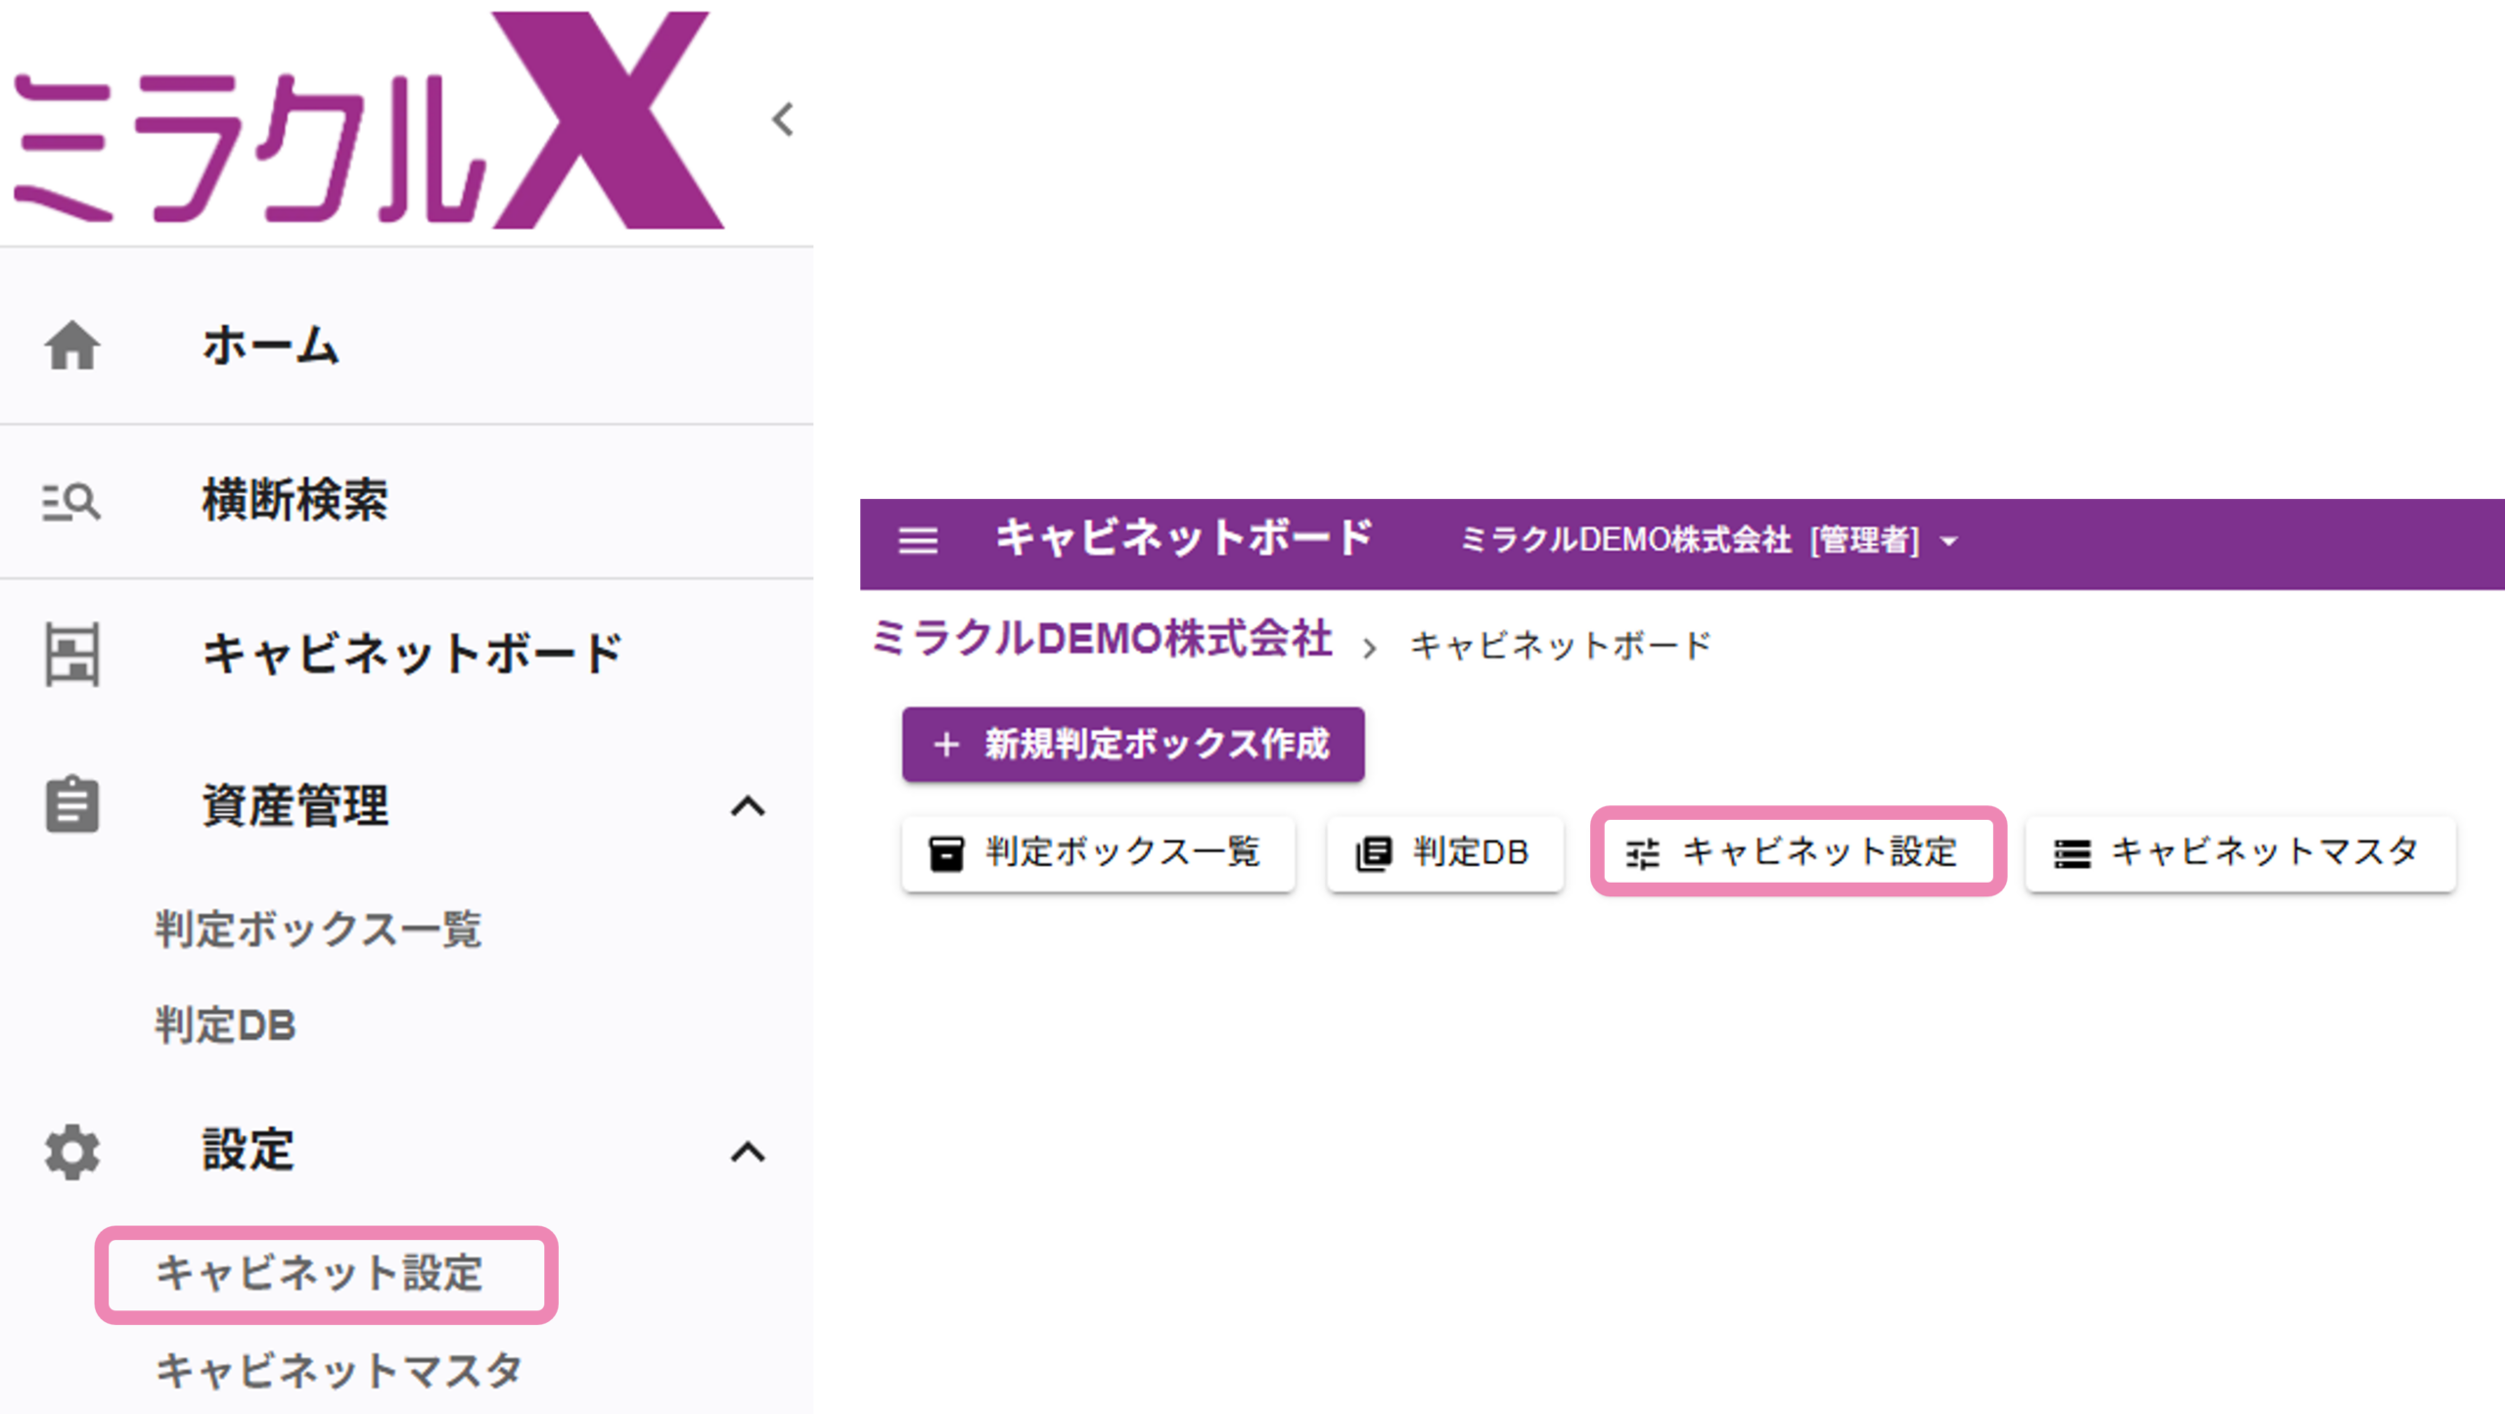Open 横断検索 in the sidebar
Screen dimensions: 2505x1414
(406, 501)
